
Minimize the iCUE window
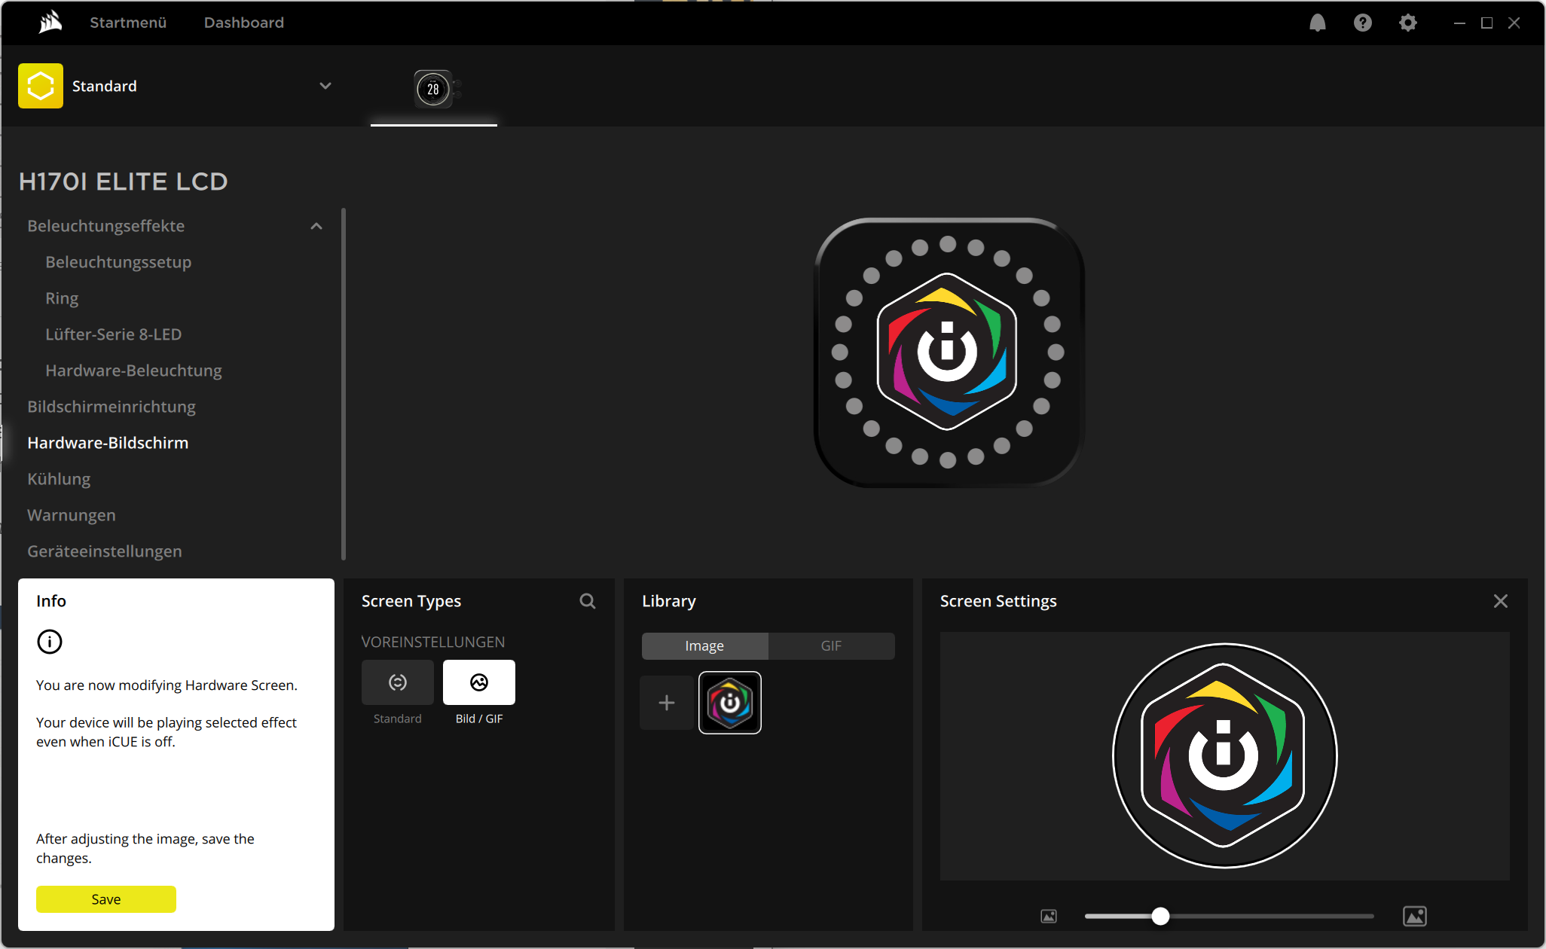point(1459,23)
